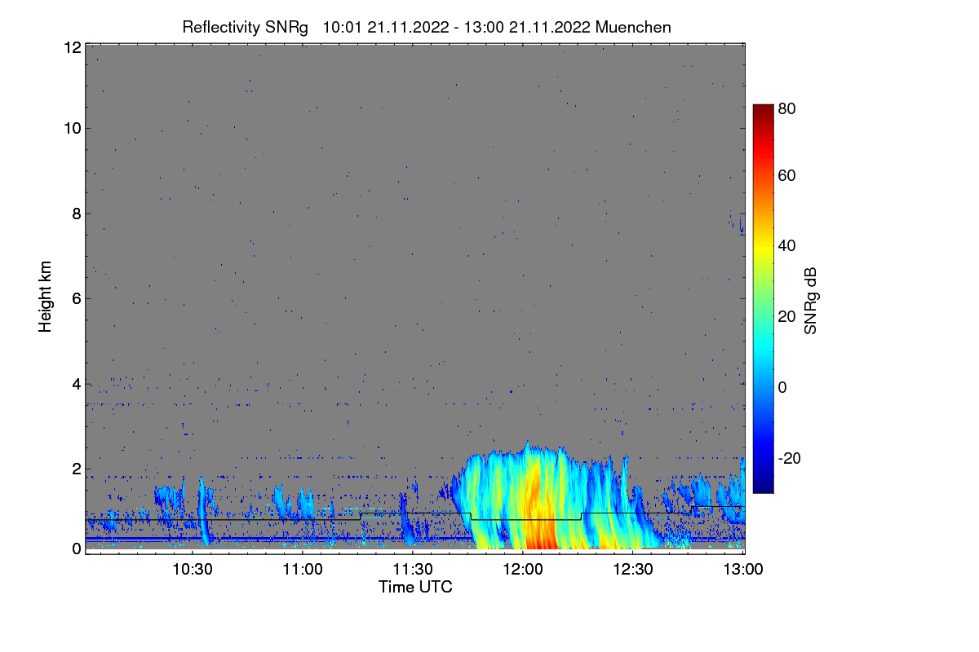Click the '10' height axis label
Viewport: 979px width, 652px height.
click(71, 128)
